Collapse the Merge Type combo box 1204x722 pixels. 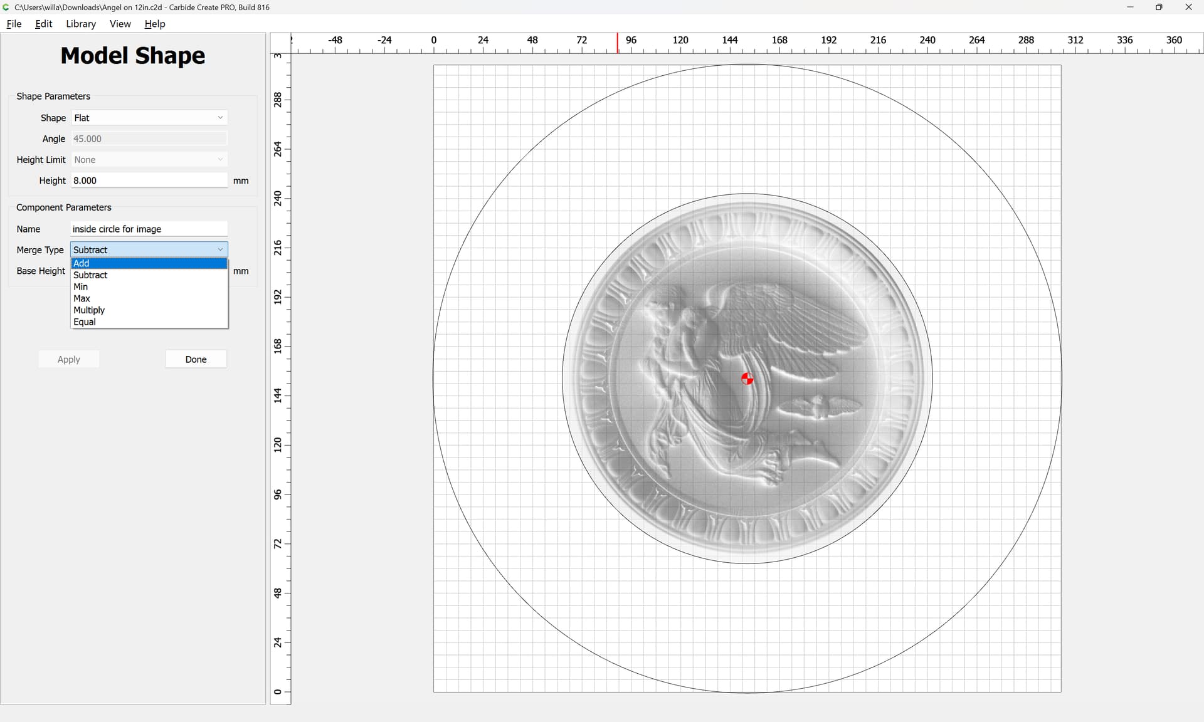149,249
